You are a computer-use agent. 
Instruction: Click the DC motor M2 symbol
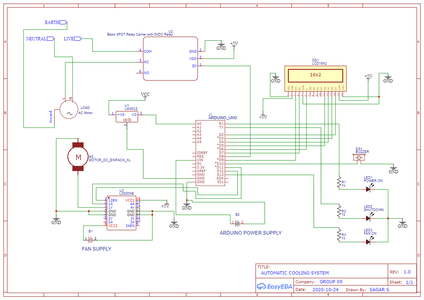tap(78, 157)
